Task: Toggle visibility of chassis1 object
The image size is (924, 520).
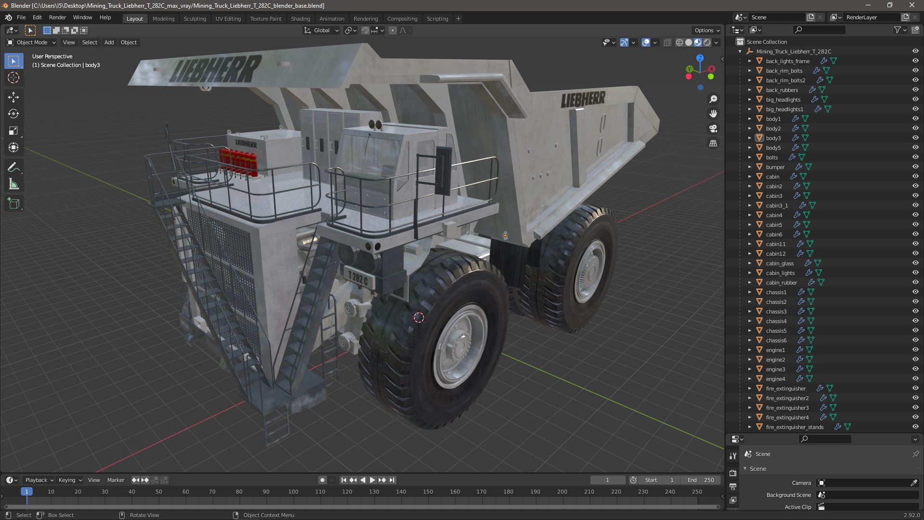Action: (915, 291)
